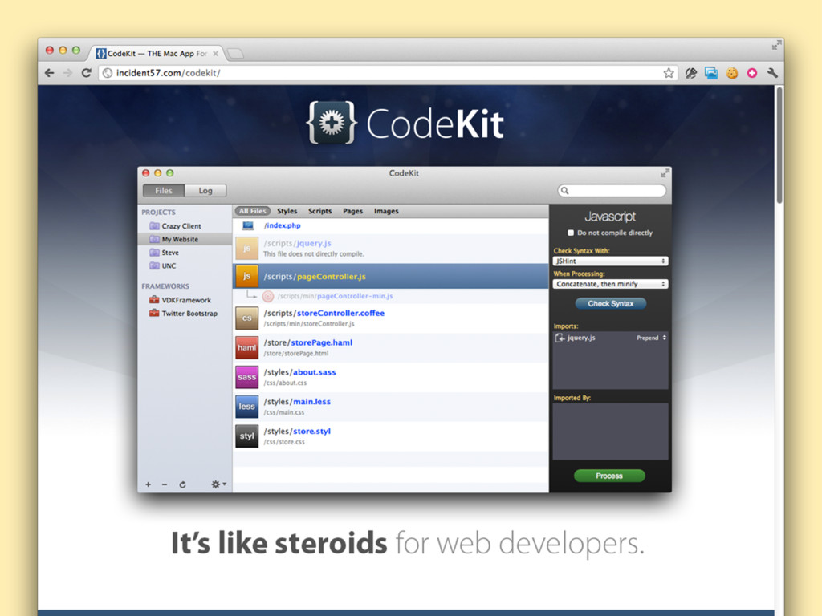Viewport: 822px width, 616px height.
Task: Click the blue less file icon
Action: click(247, 407)
